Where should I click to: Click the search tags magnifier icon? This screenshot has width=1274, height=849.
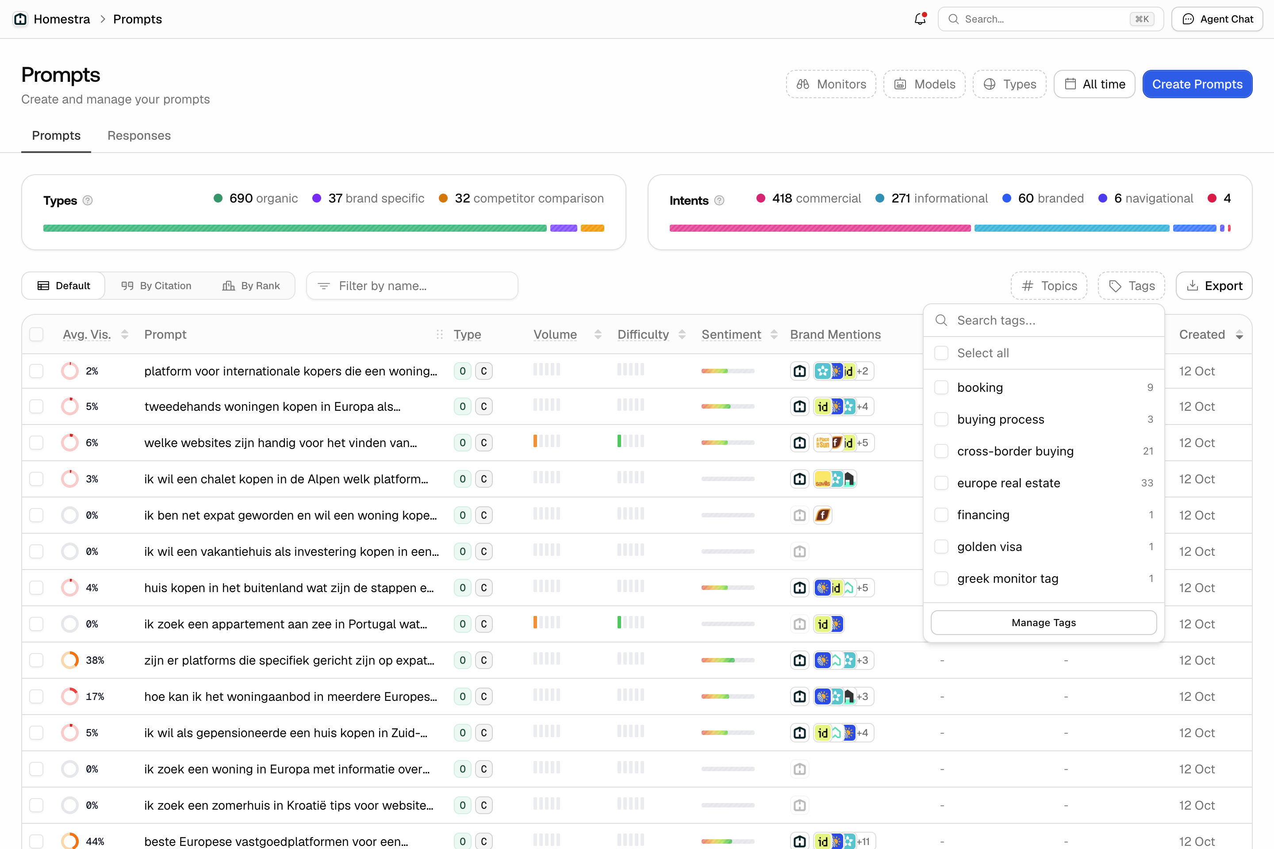(x=941, y=320)
